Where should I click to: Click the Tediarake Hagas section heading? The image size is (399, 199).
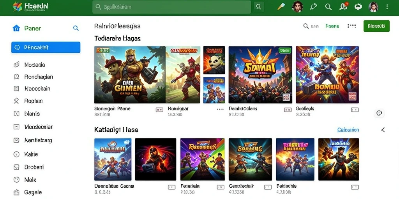117,38
